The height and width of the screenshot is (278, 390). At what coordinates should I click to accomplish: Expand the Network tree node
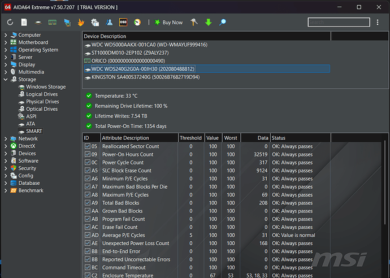pos(6,139)
